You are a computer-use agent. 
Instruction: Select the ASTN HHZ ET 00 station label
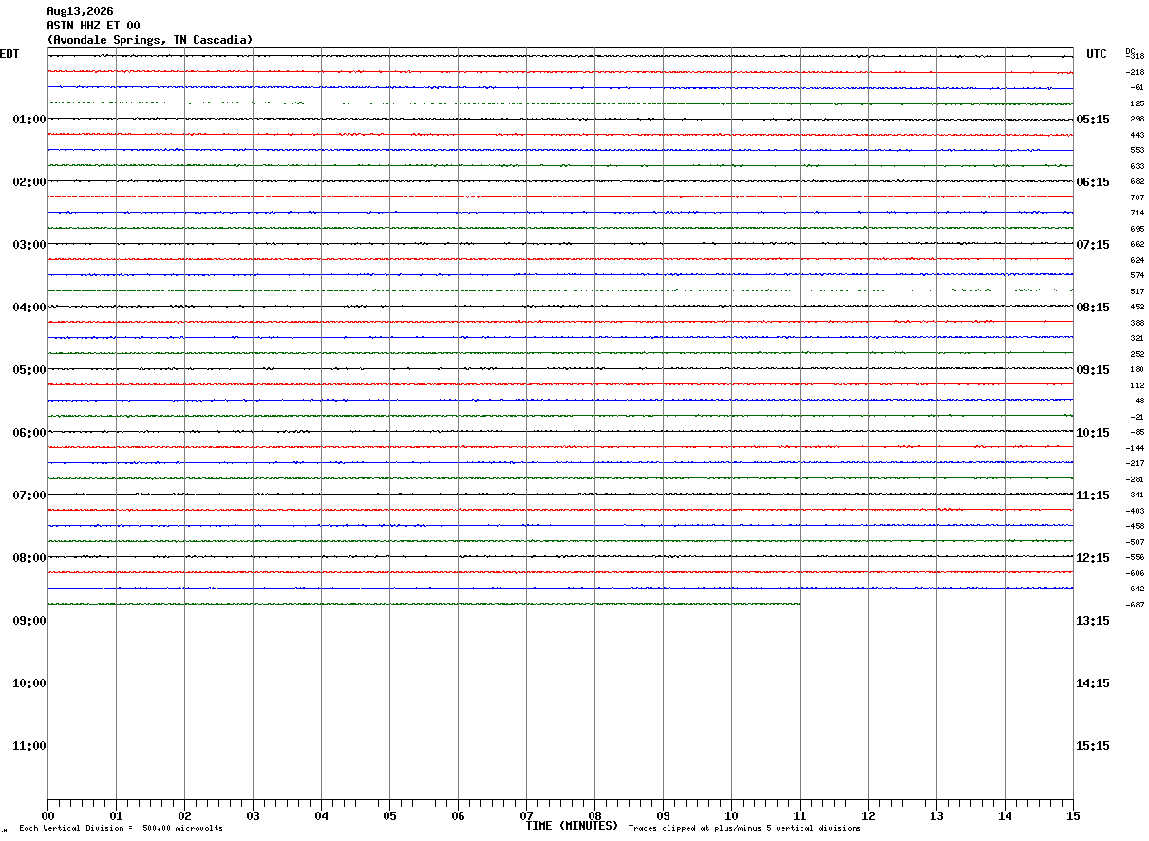click(x=93, y=26)
